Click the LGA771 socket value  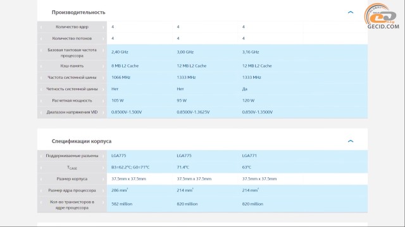coord(249,156)
